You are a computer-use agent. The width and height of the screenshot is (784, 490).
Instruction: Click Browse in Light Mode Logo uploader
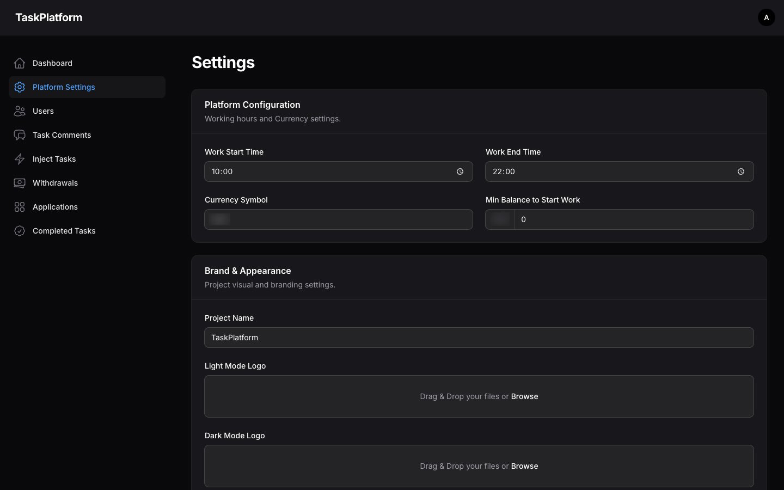pyautogui.click(x=524, y=396)
